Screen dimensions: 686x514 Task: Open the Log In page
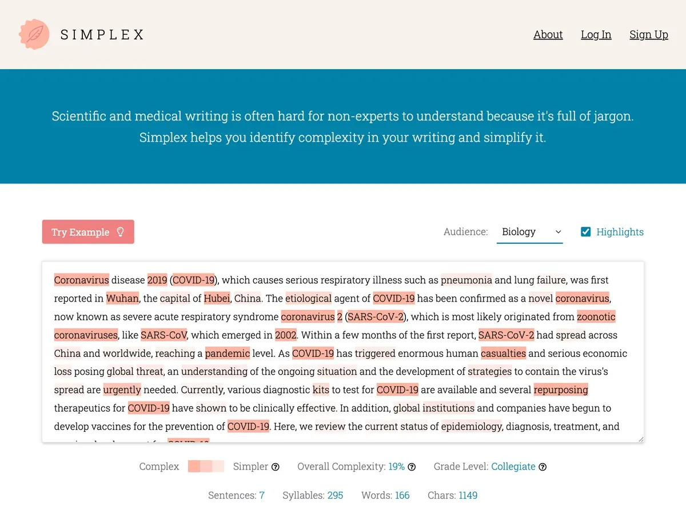596,34
